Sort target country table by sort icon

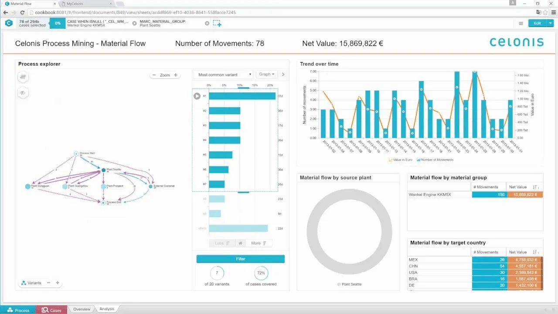point(536,252)
